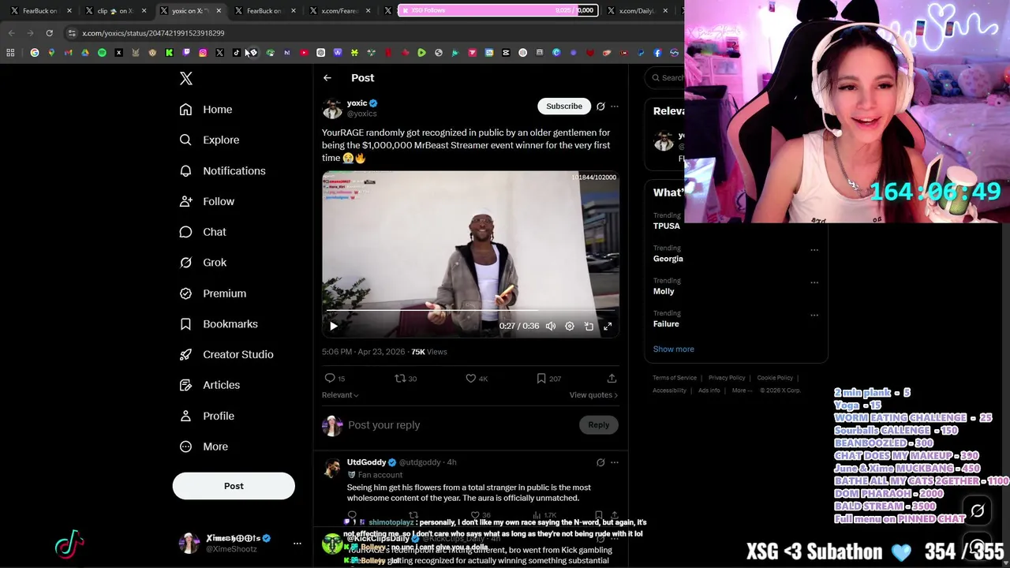Open Profile in the sidebar

click(x=207, y=416)
